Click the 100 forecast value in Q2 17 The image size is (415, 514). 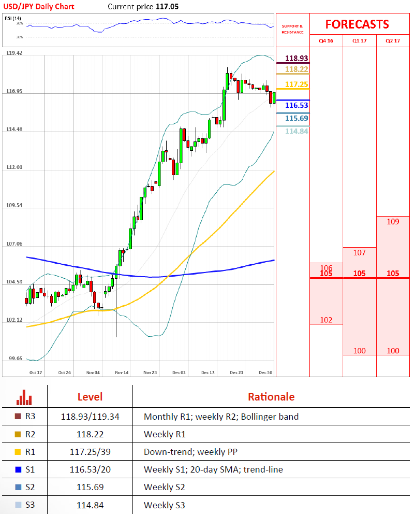click(393, 351)
